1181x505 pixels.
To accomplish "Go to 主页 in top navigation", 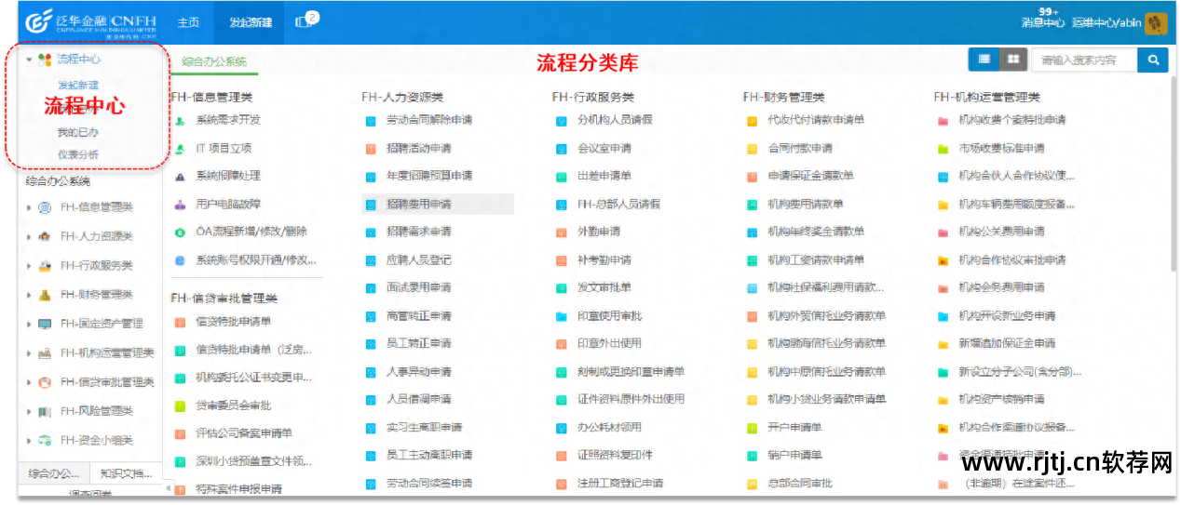I will point(189,22).
